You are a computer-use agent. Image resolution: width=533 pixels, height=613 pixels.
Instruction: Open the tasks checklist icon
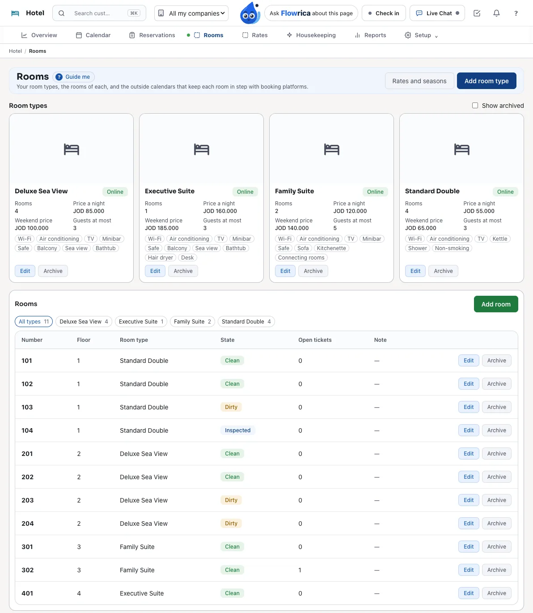[x=477, y=13]
